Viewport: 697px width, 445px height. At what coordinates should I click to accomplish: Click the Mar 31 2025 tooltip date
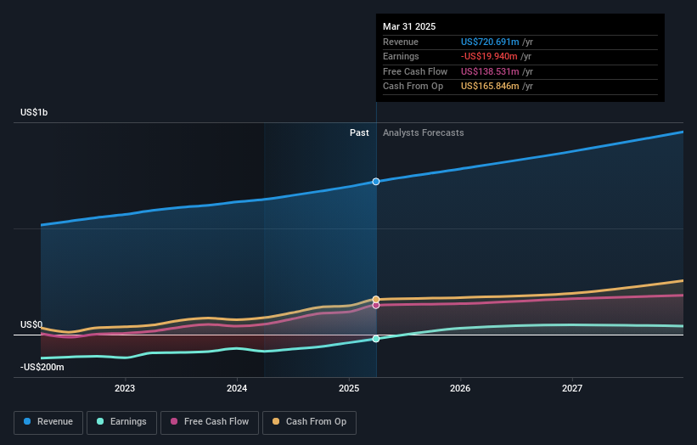pos(409,26)
